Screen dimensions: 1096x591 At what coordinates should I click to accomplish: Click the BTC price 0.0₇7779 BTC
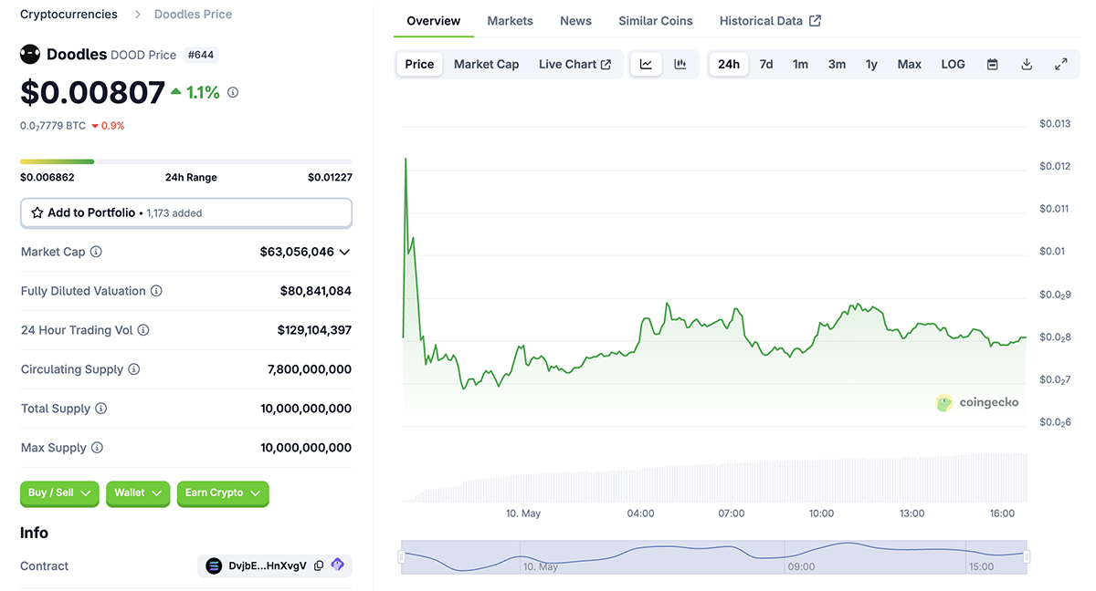click(53, 126)
